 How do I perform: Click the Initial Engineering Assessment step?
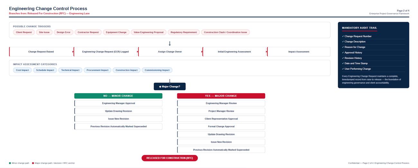tap(234, 52)
